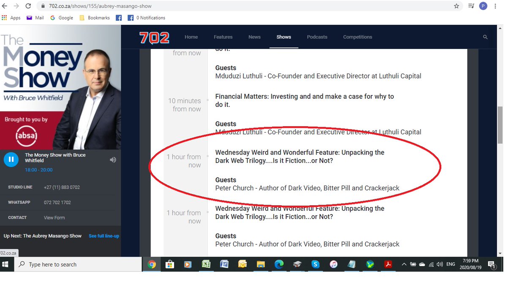Image resolution: width=507 pixels, height=285 pixels.
Task: Open Adobe Acrobat from taskbar
Action: (388, 264)
